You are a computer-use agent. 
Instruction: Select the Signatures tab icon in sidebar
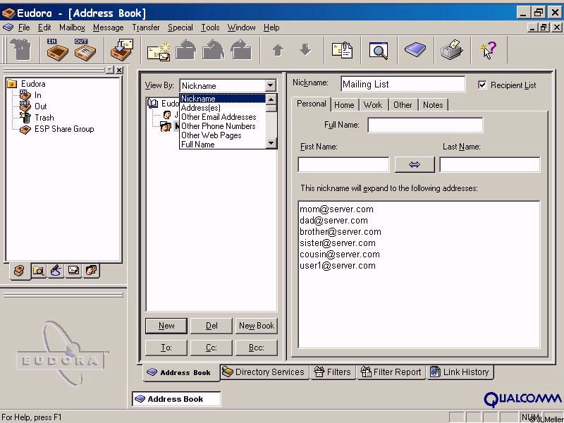pyautogui.click(x=56, y=271)
